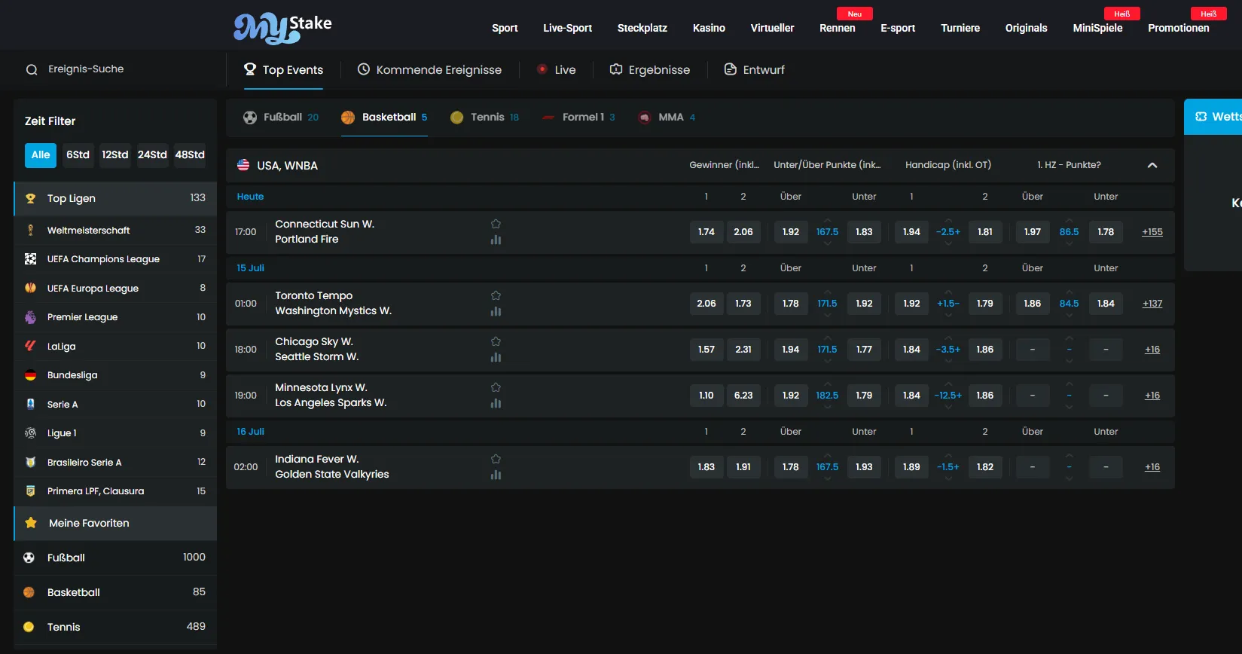The width and height of the screenshot is (1242, 654).
Task: Collapse the USA, WNBA league section
Action: pyautogui.click(x=1152, y=165)
